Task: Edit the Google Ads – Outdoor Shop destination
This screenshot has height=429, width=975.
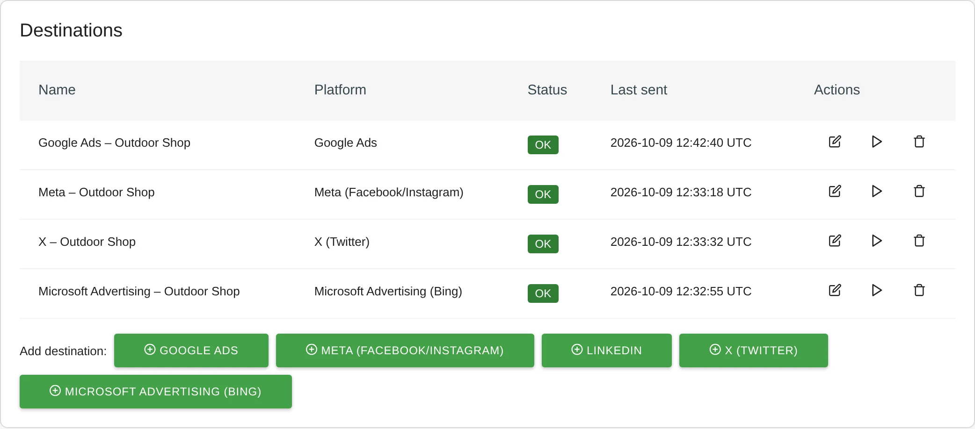Action: coord(835,142)
